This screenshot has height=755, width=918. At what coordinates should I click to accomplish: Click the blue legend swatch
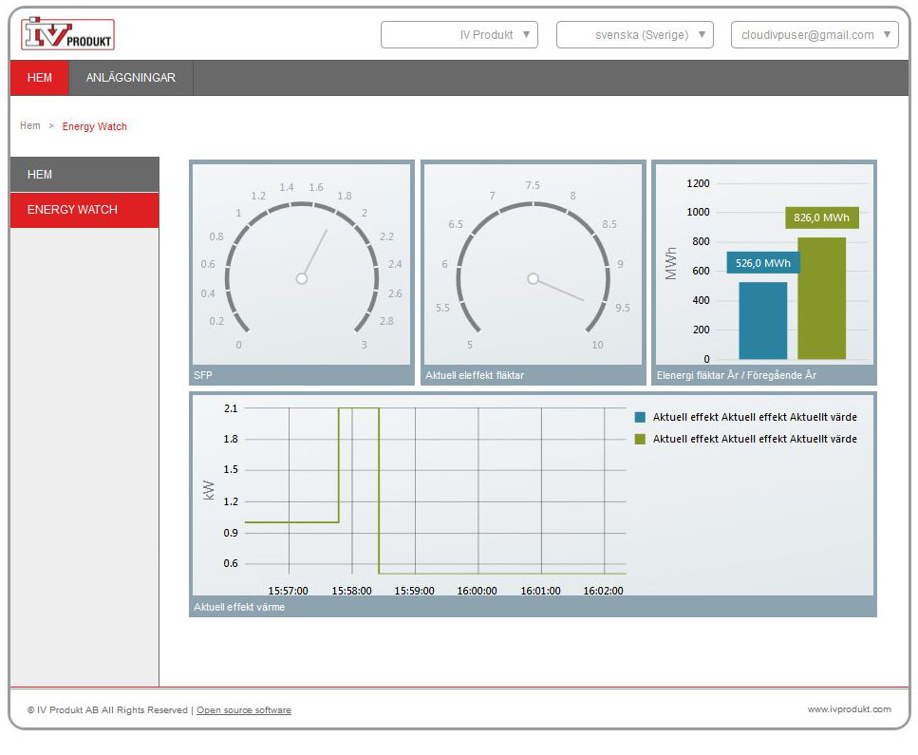640,417
